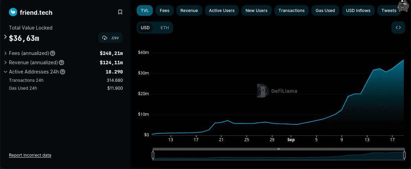Expand the Fees (annualized) row
Screen dimensions: 411x169
[x=5, y=53]
